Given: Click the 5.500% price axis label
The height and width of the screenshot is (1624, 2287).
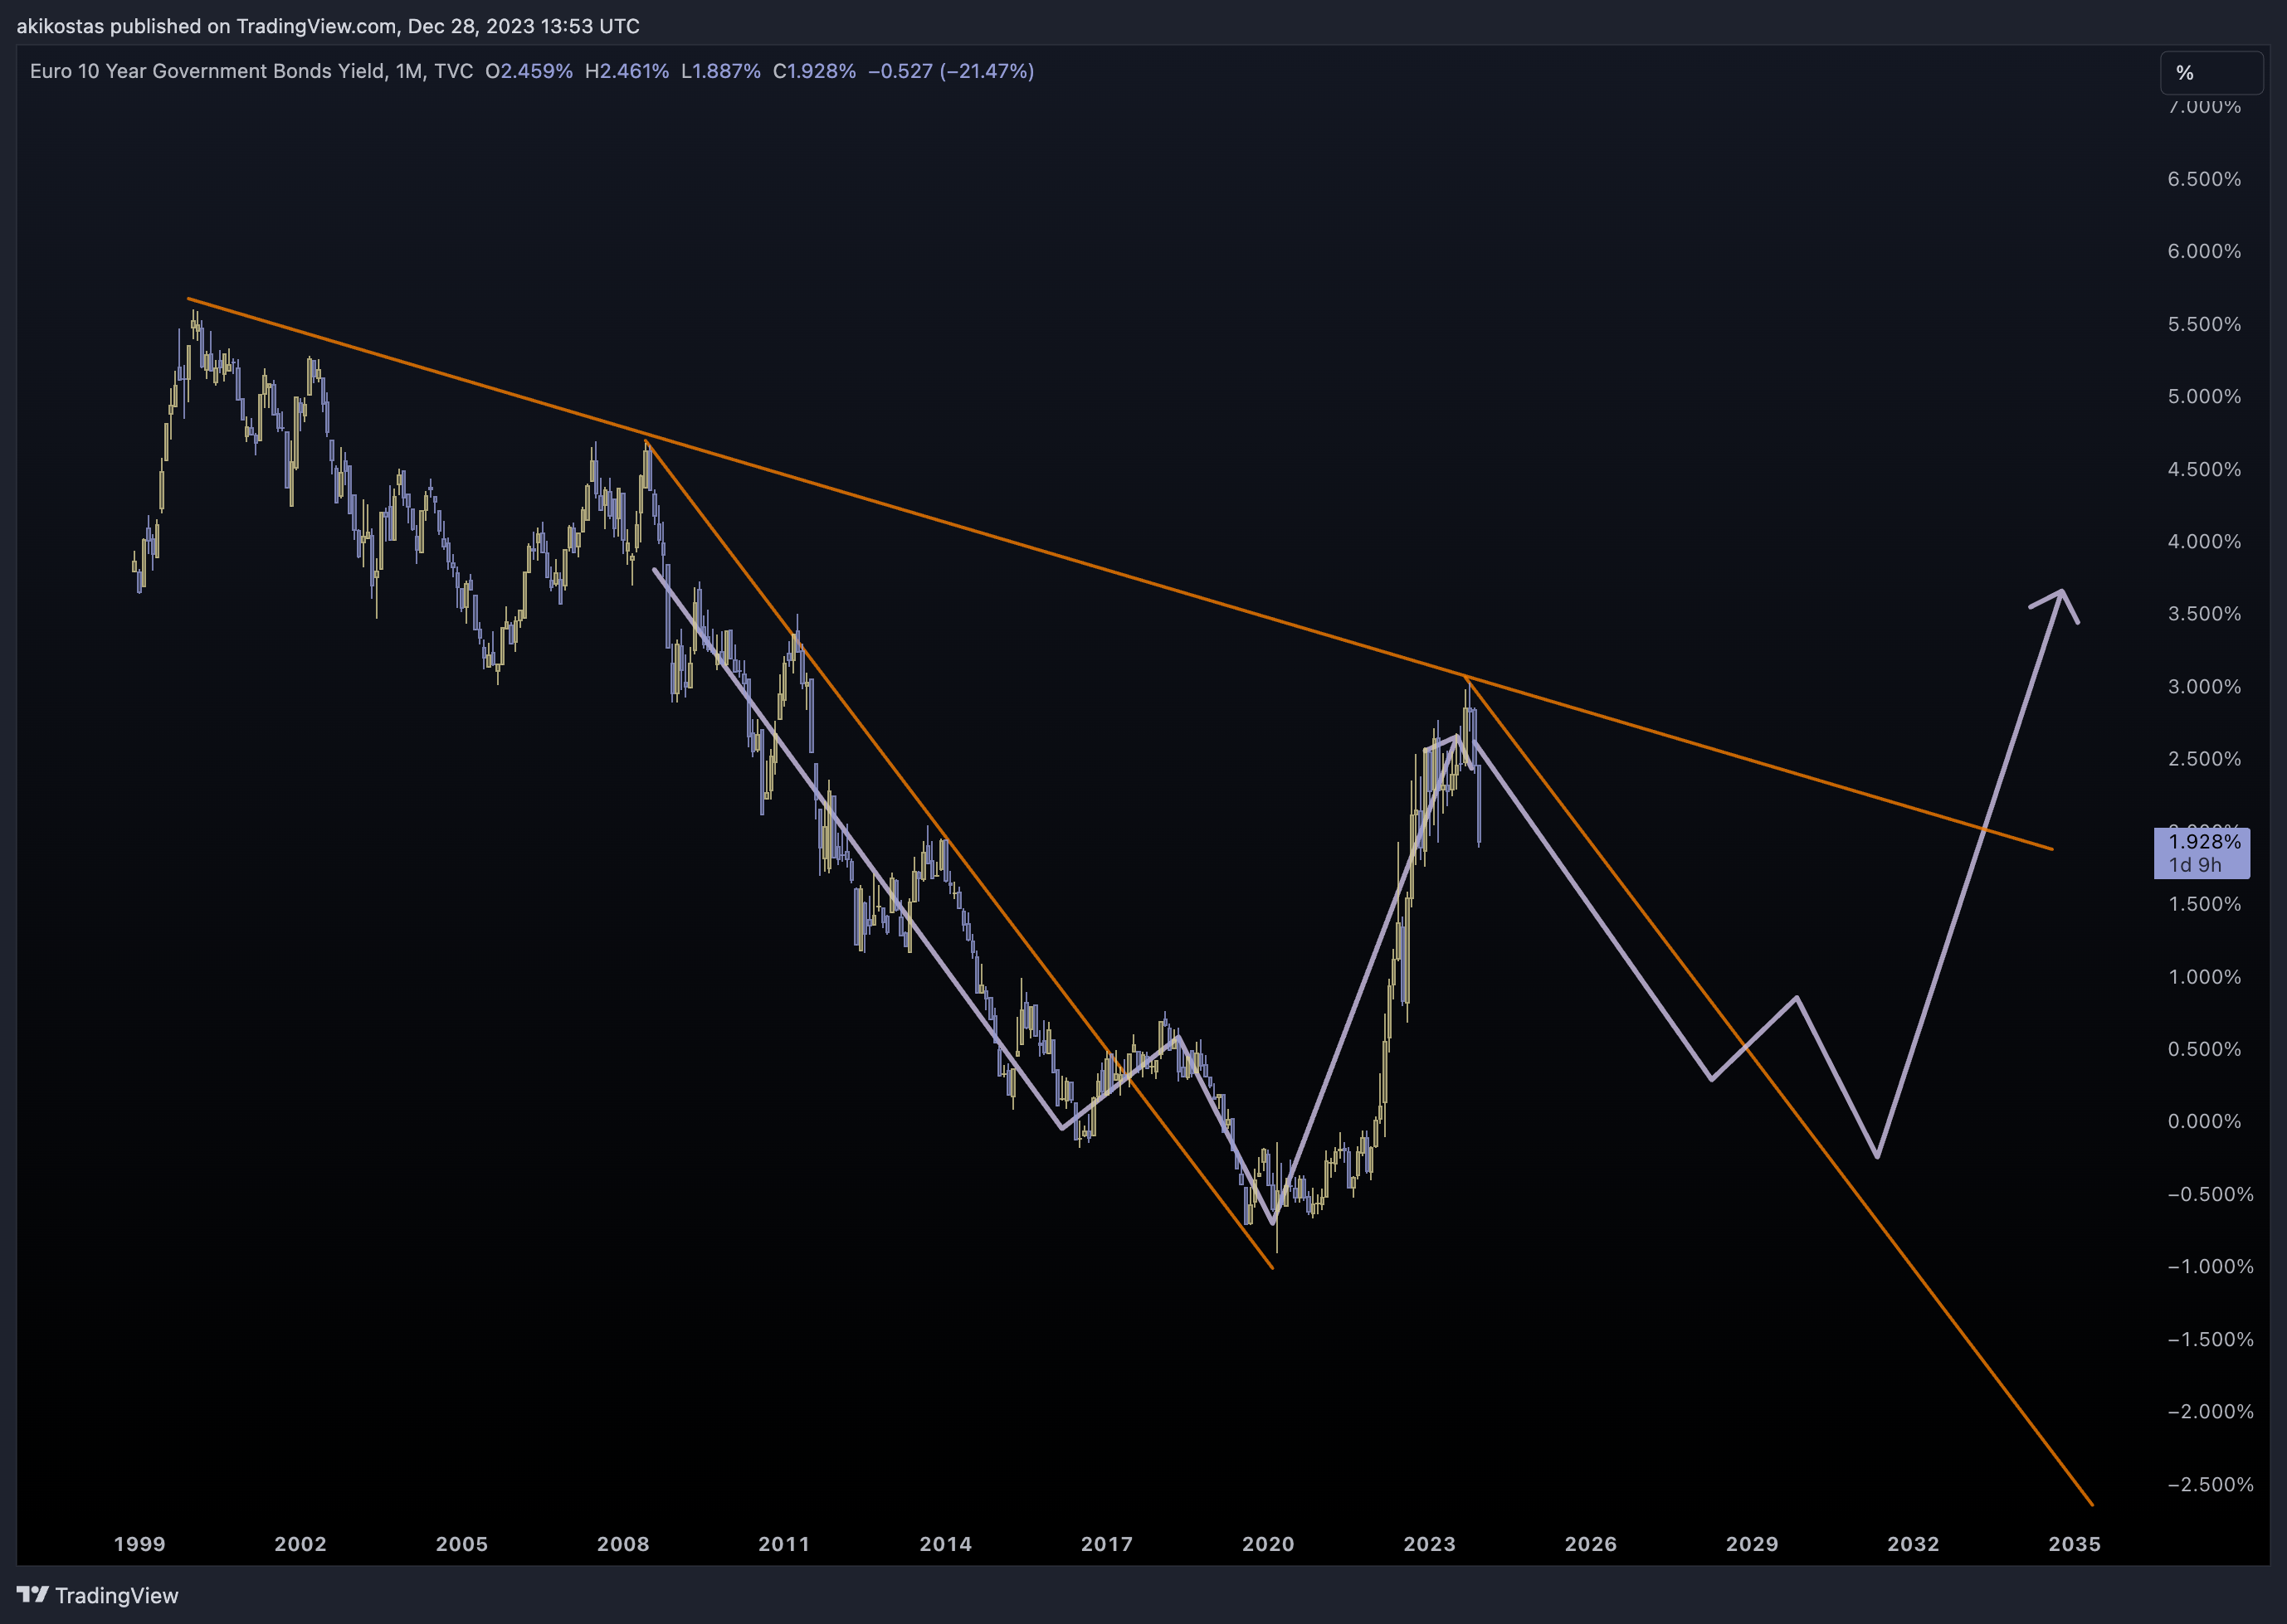Looking at the screenshot, I should point(2205,324).
